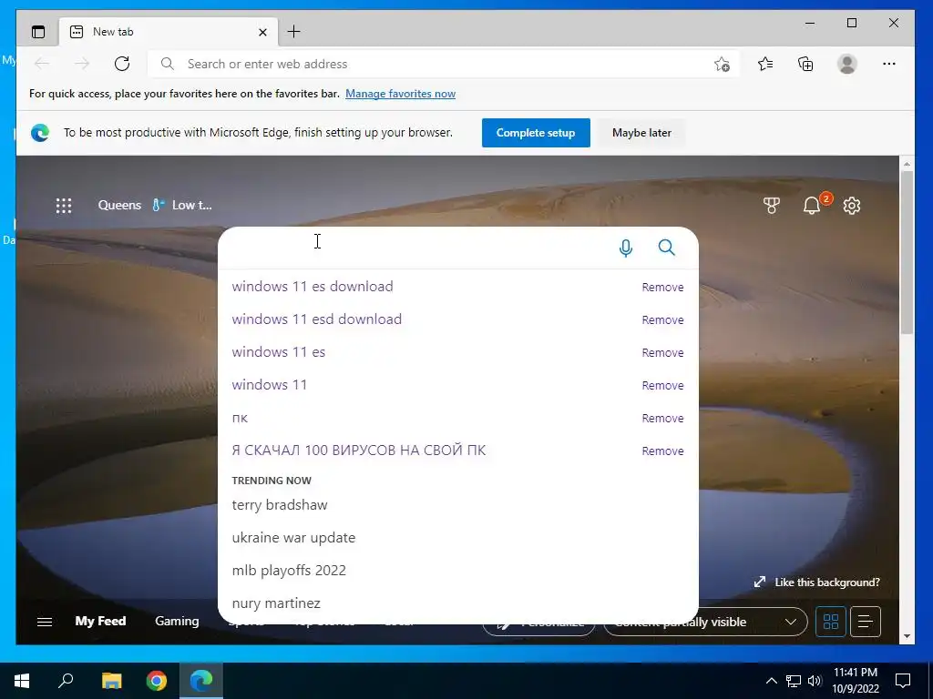The image size is (933, 699).
Task: Open volume control in tray
Action: 815,681
